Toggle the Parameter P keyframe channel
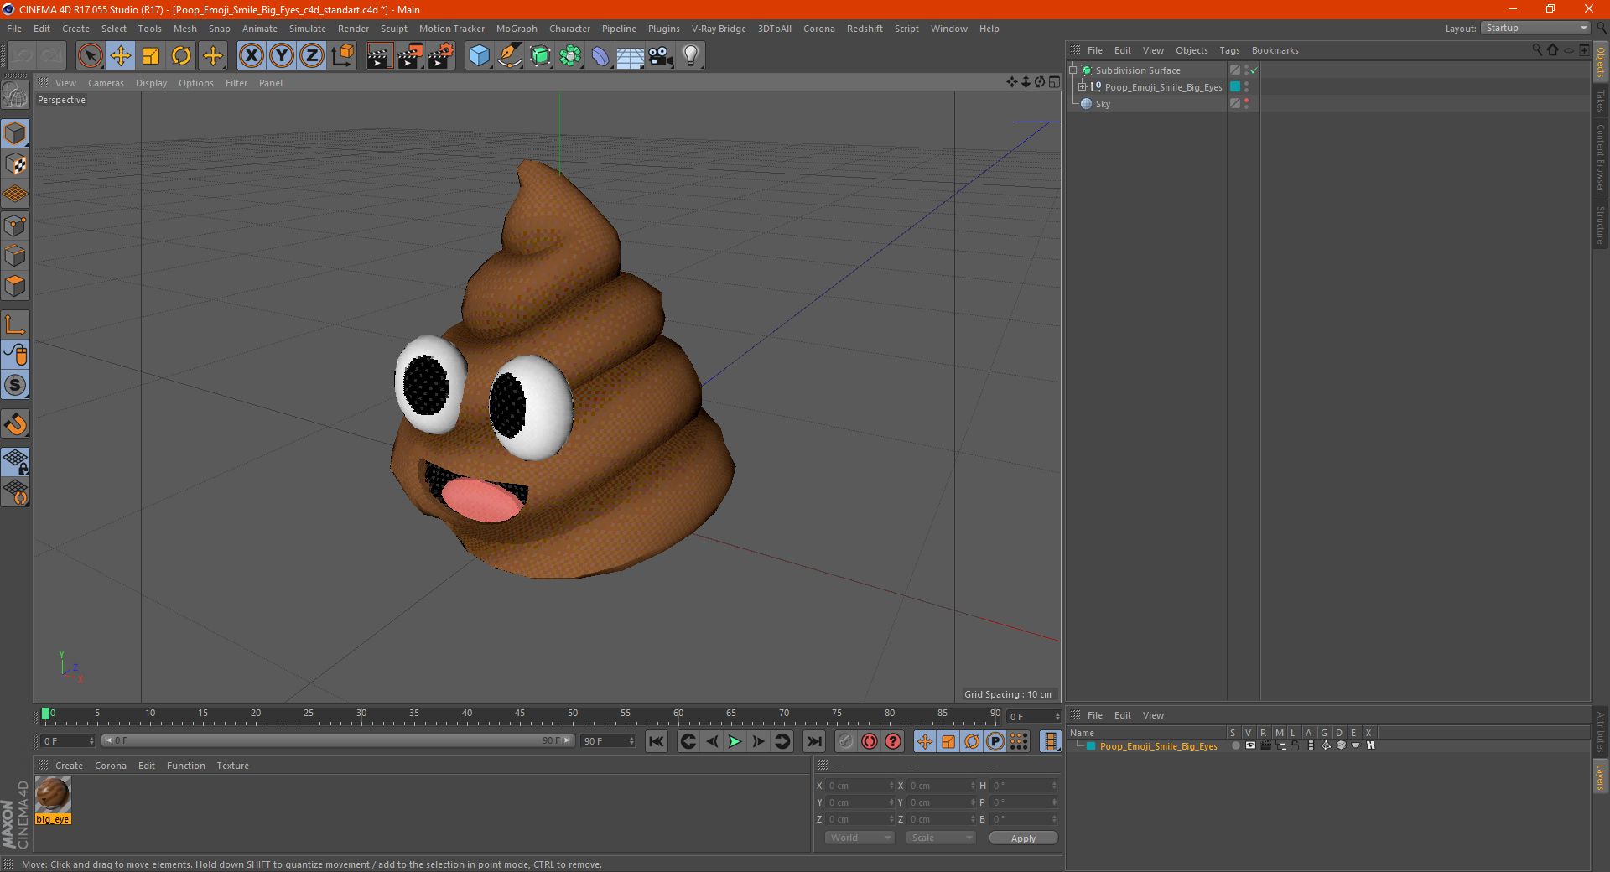This screenshot has width=1610, height=872. tap(995, 741)
